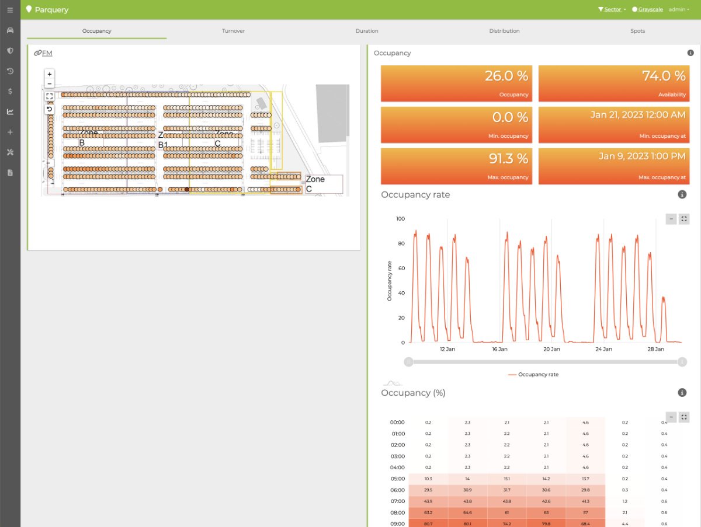Image resolution: width=701 pixels, height=527 pixels.
Task: Toggle Grayscale color mode
Action: pos(648,10)
